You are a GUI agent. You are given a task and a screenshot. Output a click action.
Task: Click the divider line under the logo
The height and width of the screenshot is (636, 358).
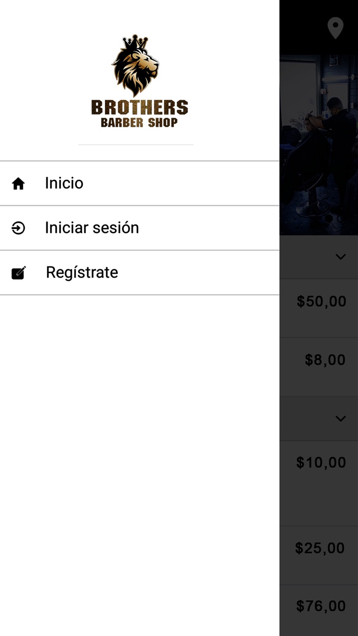point(136,145)
